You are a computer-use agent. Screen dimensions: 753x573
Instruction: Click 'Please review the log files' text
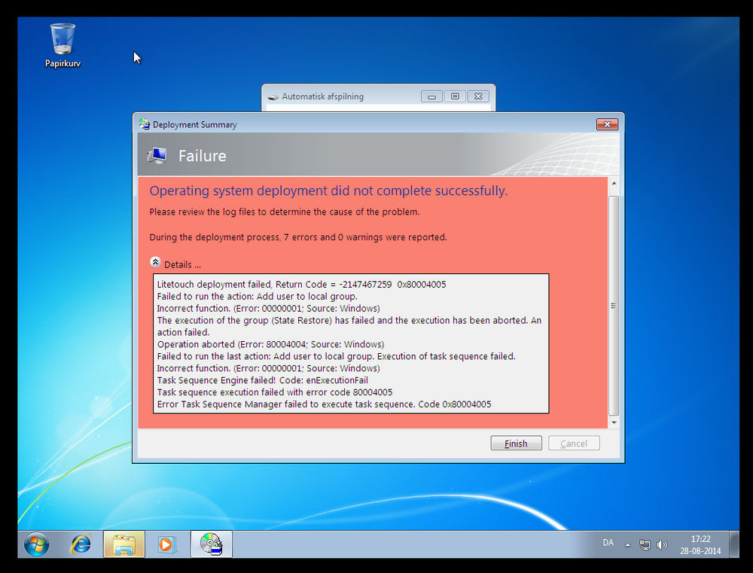coord(285,212)
